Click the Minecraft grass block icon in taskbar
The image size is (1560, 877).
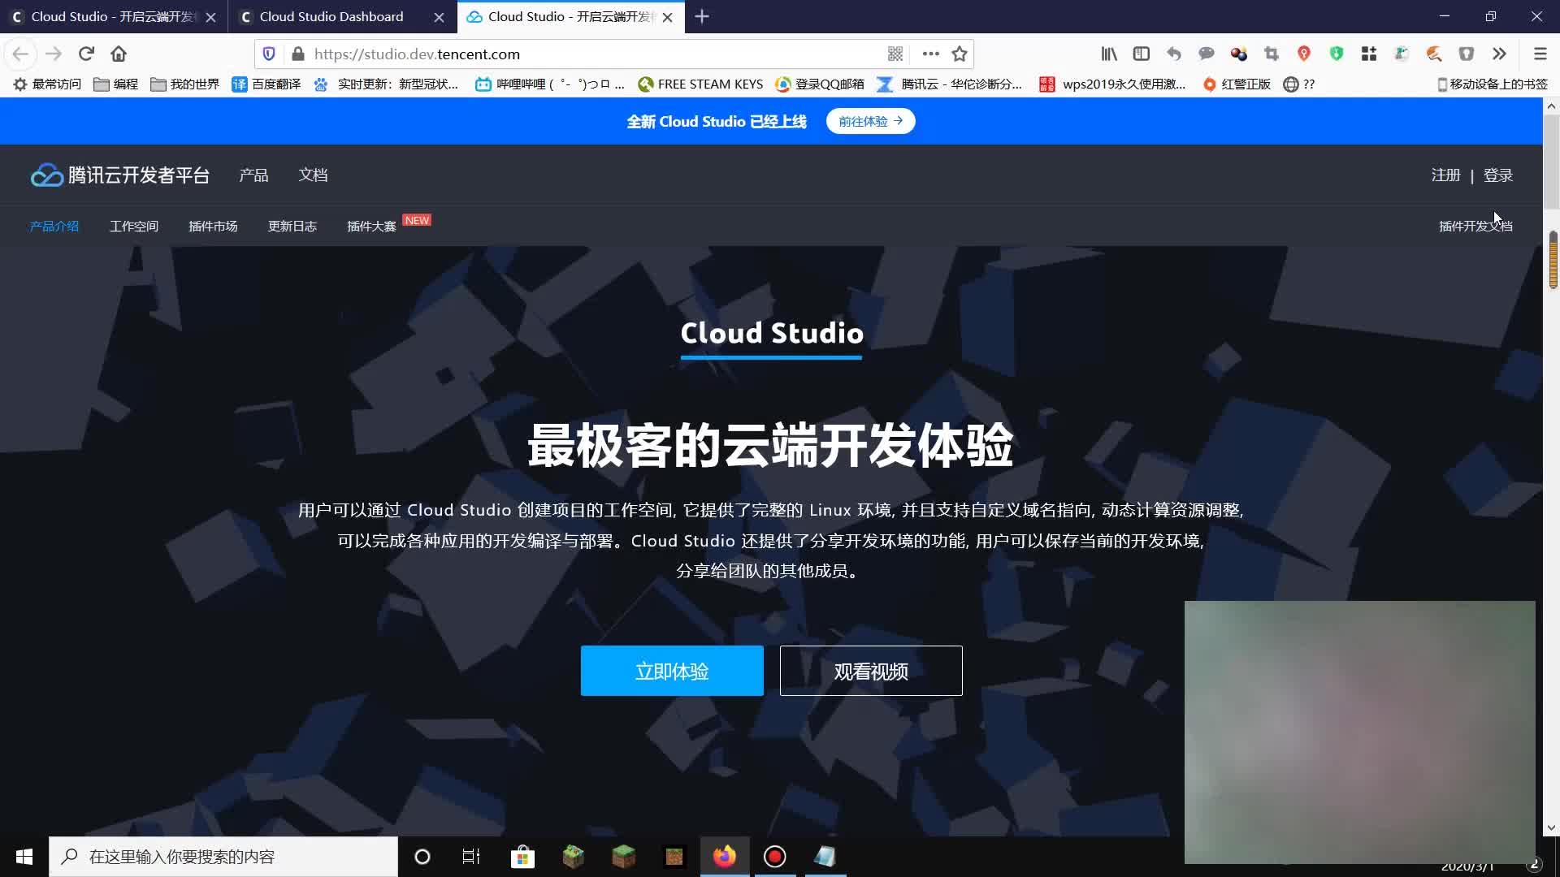[623, 857]
